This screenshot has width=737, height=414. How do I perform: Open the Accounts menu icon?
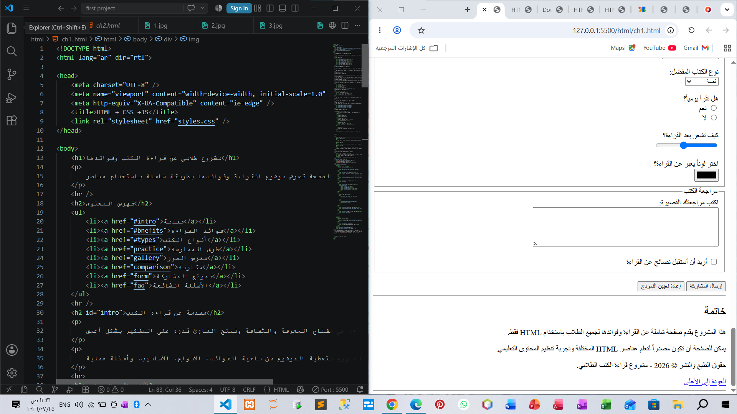(12, 350)
